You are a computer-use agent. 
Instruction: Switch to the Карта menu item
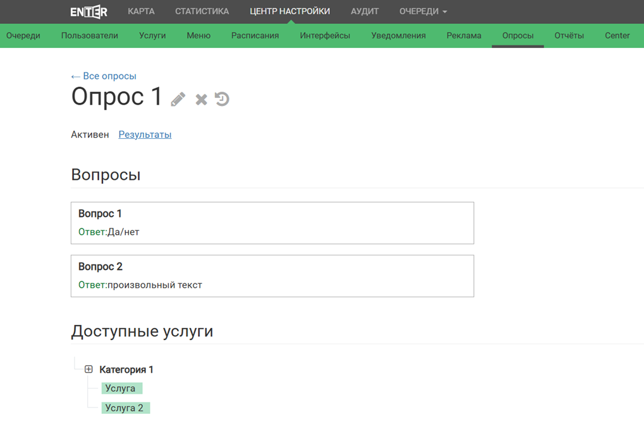point(141,11)
